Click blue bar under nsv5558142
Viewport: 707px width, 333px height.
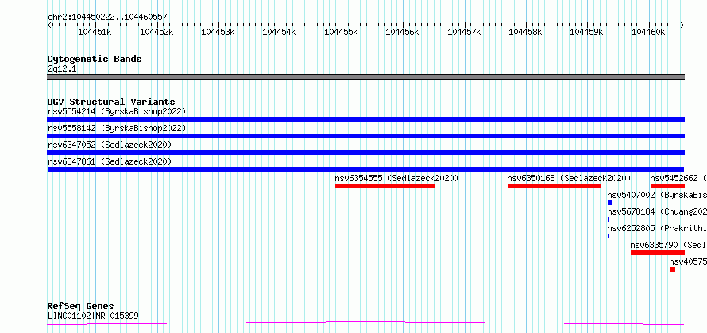[x=365, y=136]
